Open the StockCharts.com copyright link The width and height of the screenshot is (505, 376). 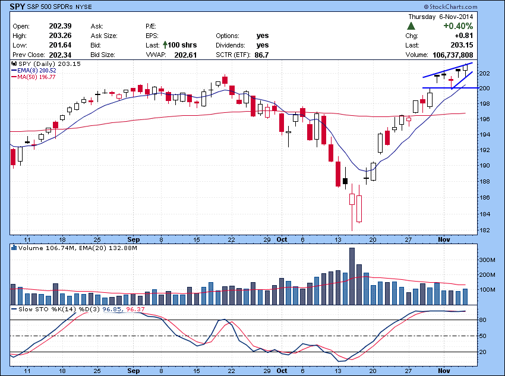[x=450, y=7]
